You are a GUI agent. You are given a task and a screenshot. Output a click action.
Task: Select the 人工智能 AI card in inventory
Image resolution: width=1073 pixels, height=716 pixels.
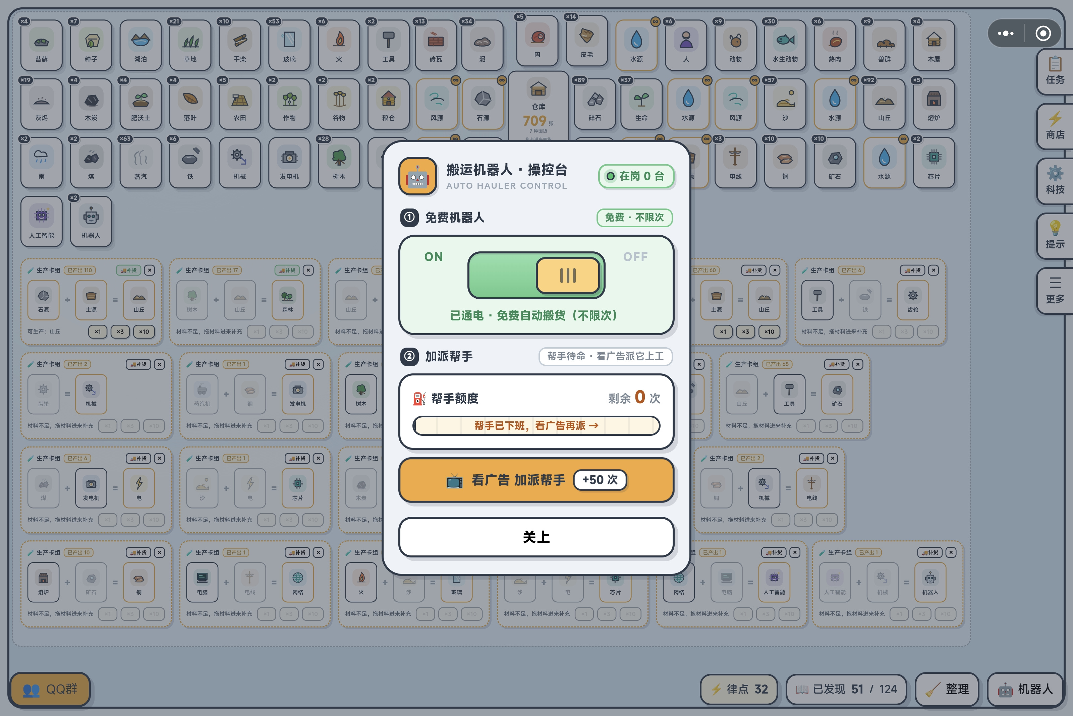click(x=41, y=222)
